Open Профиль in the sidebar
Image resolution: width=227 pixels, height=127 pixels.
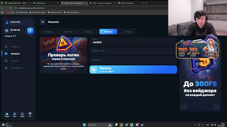15,47
